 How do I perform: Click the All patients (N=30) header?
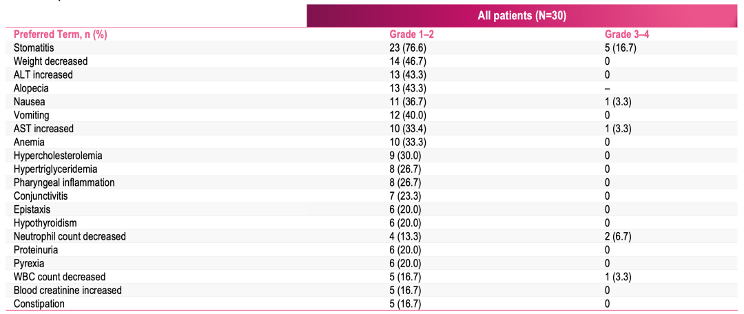click(x=521, y=16)
